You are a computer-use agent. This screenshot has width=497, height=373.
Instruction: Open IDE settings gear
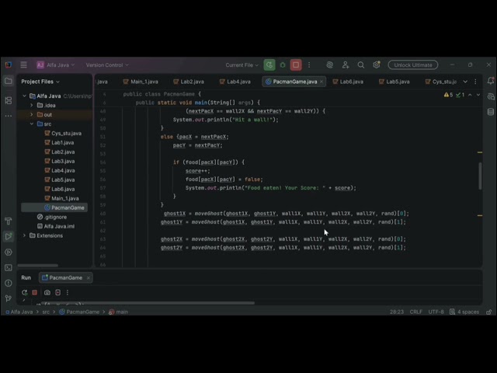coord(377,65)
